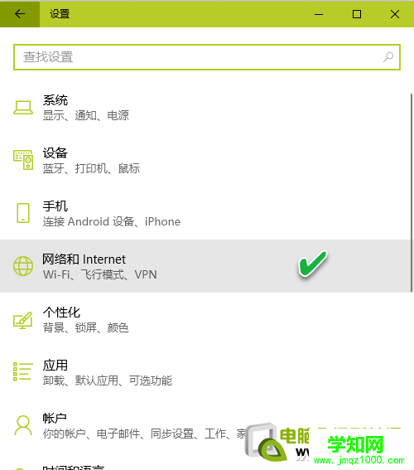Select 网络和 Internet entry
Image resolution: width=414 pixels, height=470 pixels.
(x=205, y=266)
